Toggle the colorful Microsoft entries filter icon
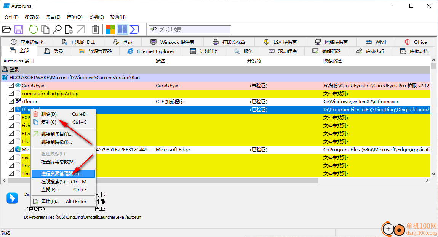Image resolution: width=438 pixels, height=237 pixels. tap(110, 29)
